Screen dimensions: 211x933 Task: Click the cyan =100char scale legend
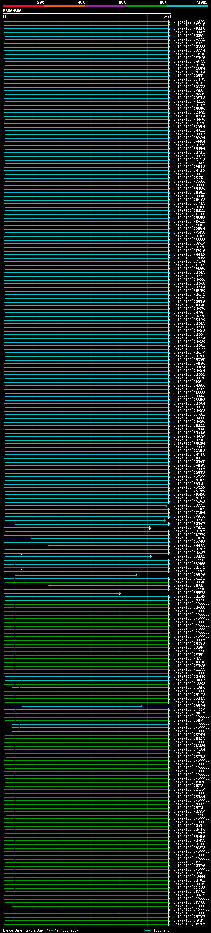pos(157,930)
